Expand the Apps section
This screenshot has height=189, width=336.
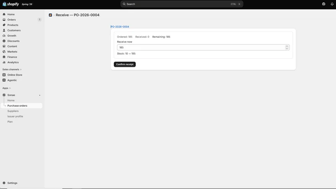(x=6, y=88)
